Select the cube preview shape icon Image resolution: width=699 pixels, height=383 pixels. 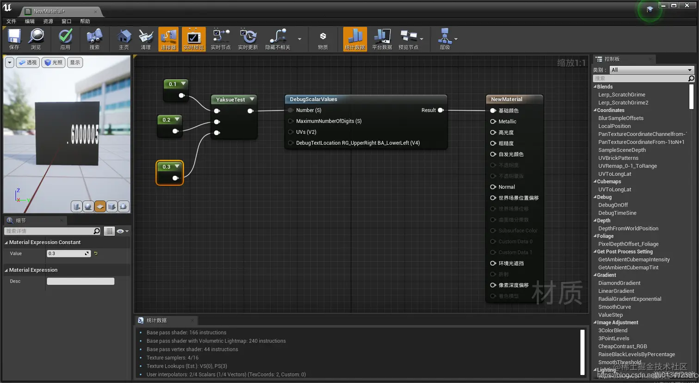click(111, 206)
